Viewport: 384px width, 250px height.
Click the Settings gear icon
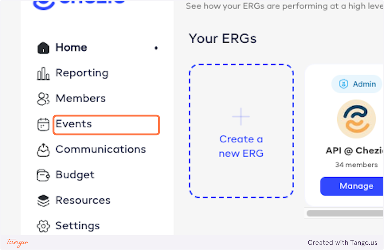click(x=43, y=226)
